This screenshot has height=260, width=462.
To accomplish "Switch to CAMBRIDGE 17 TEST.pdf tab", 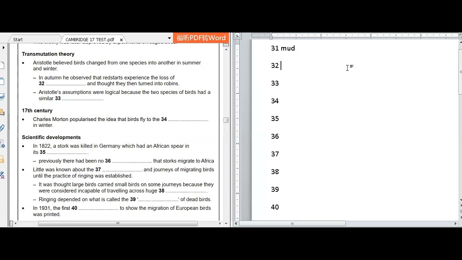I will click(x=90, y=39).
